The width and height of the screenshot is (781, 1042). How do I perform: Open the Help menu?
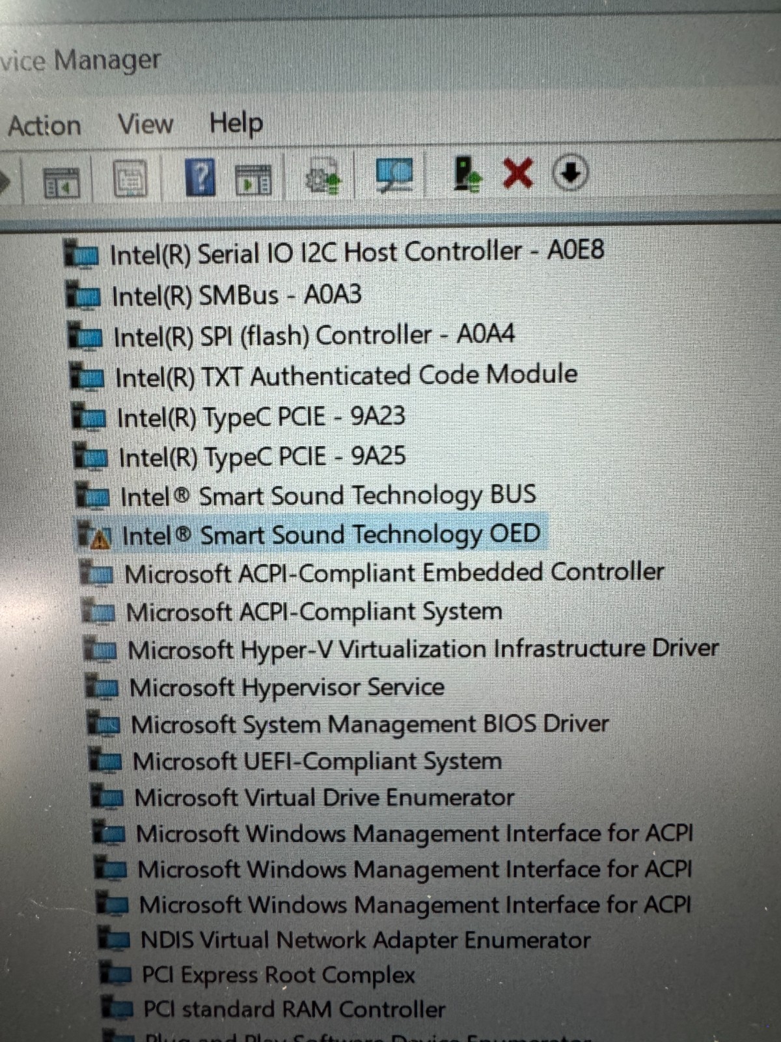pos(236,122)
